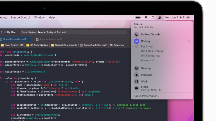Image resolution: width=216 pixels, height=121 pixels.
Task: Open the Help menu
Action: (51, 17)
